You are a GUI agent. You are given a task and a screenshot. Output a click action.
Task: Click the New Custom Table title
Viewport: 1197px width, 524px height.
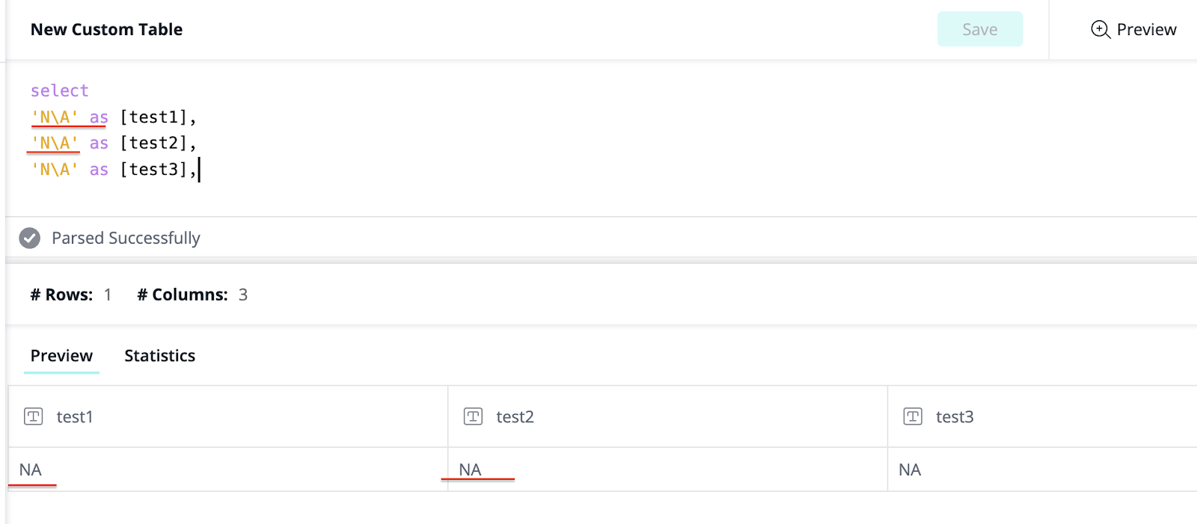(106, 29)
